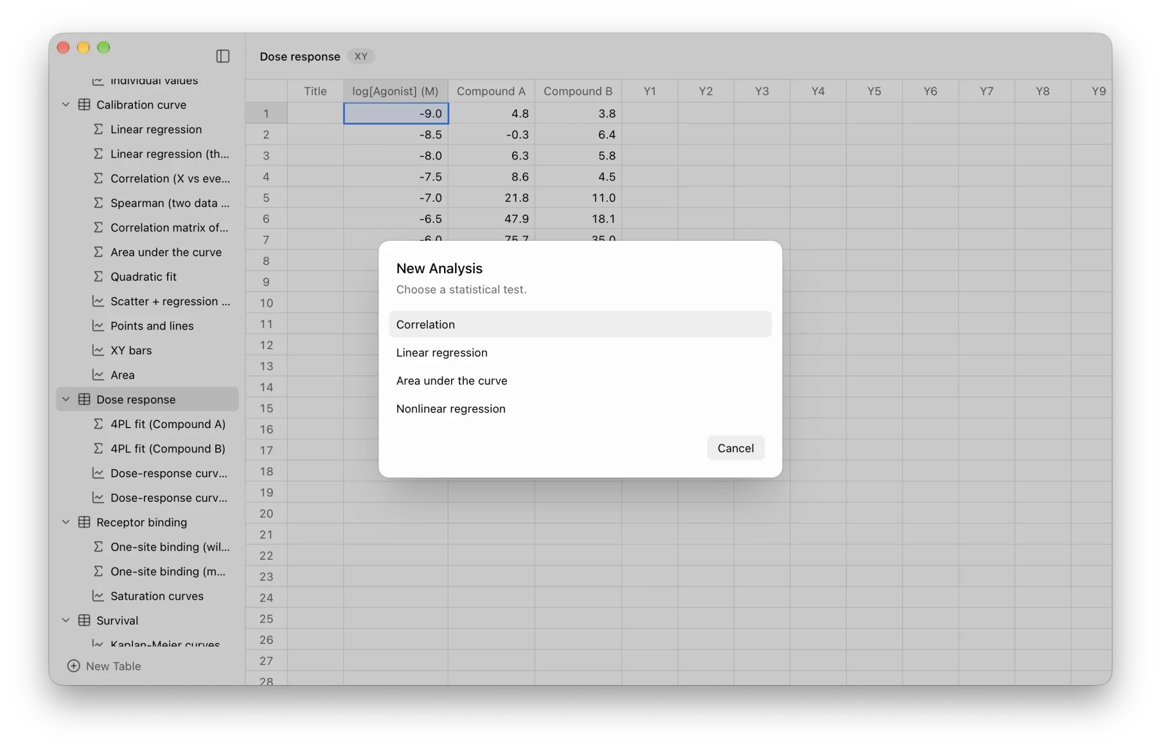Click sigma icon beside Area under the curve
Image resolution: width=1161 pixels, height=750 pixels.
(98, 252)
